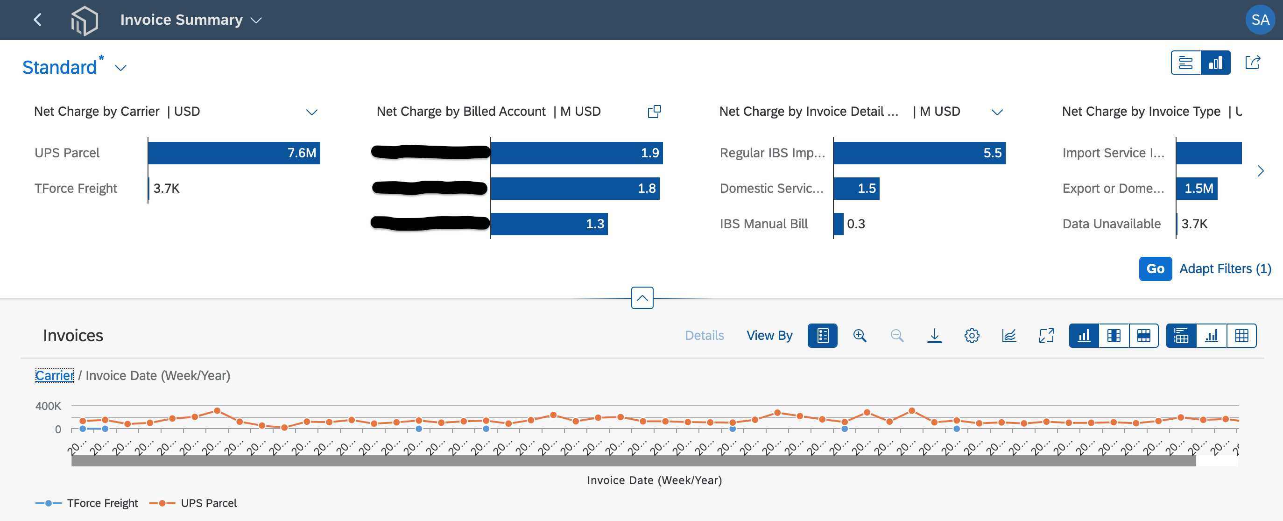Click the Invoices chart horizontal scrollbar

[634, 461]
